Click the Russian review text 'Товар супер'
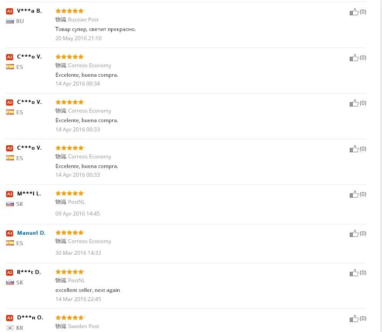This screenshot has width=382, height=332. pos(95,29)
